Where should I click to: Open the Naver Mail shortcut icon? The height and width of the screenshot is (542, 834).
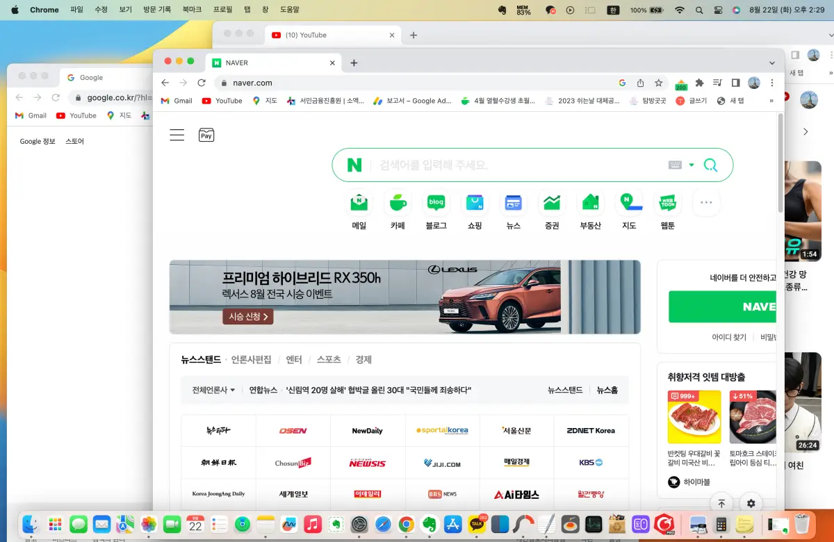pos(359,203)
